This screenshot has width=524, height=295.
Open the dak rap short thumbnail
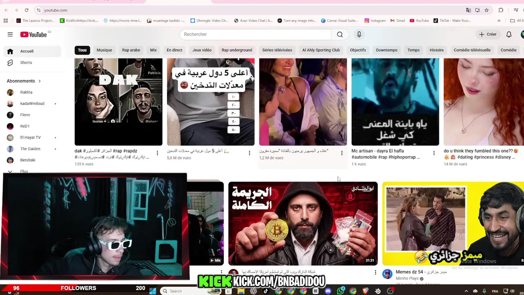(118, 102)
